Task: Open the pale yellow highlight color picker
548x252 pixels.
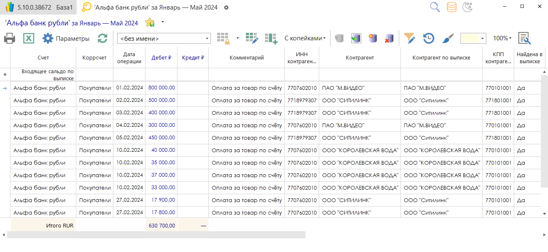Action: pyautogui.click(x=473, y=38)
